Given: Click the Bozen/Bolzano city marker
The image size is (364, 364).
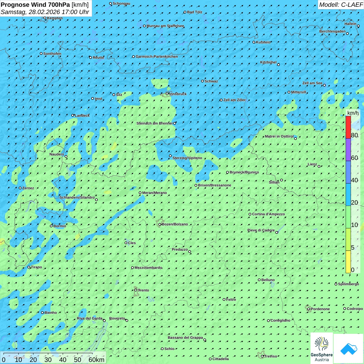Looking at the screenshot, I should (160, 224).
